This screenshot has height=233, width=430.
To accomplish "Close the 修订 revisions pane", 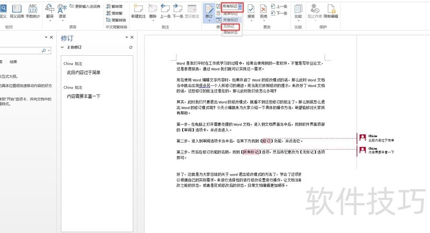I will point(132,37).
